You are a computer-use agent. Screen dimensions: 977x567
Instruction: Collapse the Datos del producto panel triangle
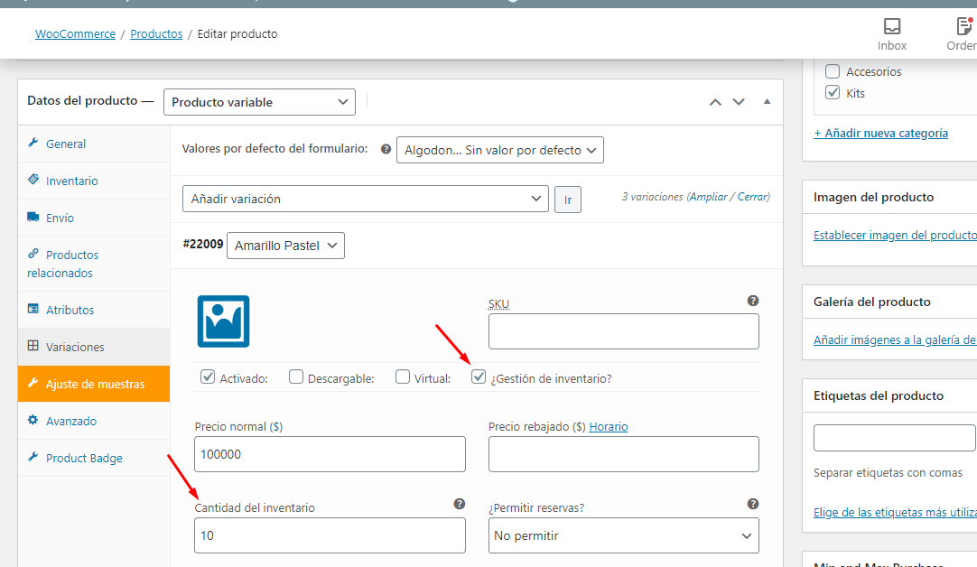coord(767,102)
